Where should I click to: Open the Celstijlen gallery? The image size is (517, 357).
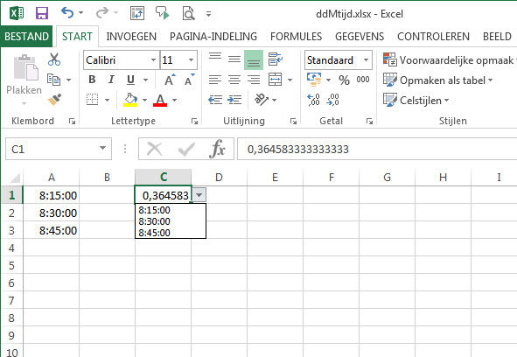416,100
